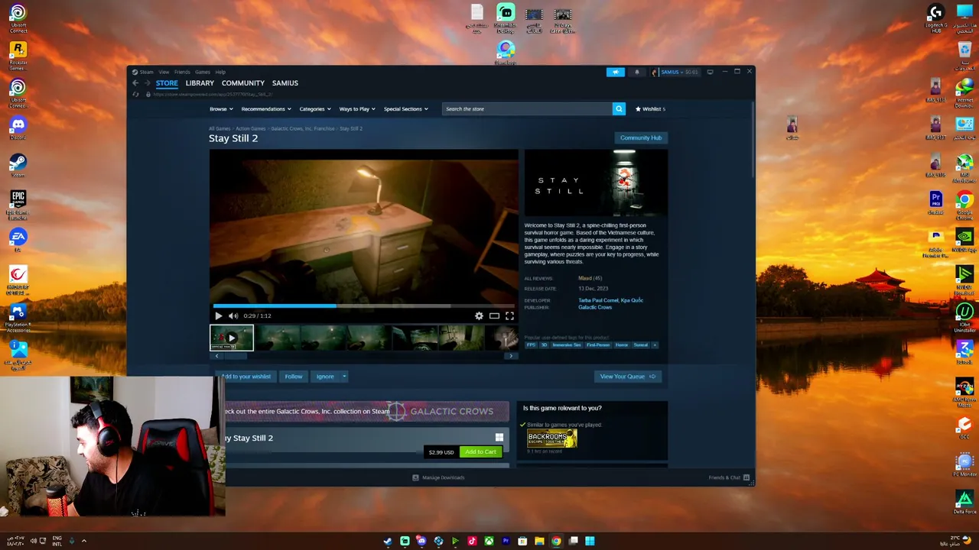Open Epic Games Launcher desktop shortcut
Image resolution: width=979 pixels, height=550 pixels.
point(18,203)
